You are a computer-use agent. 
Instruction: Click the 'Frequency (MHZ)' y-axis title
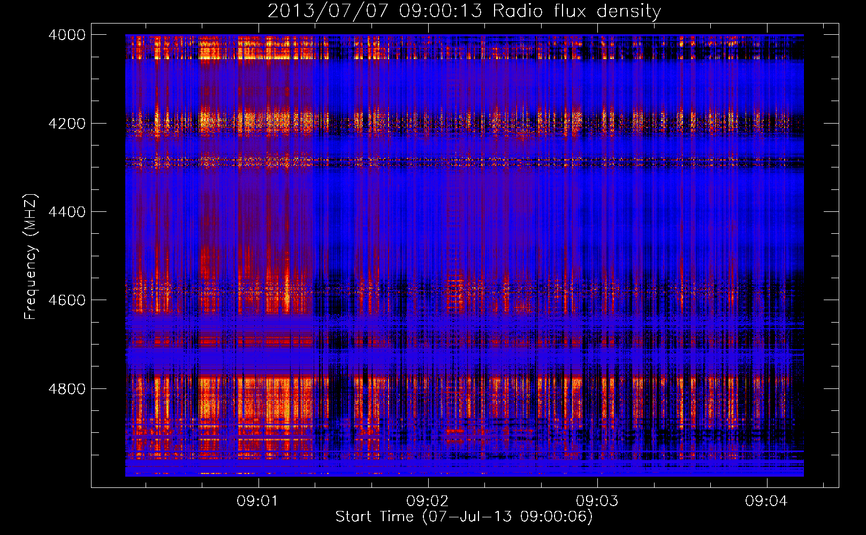[31, 257]
